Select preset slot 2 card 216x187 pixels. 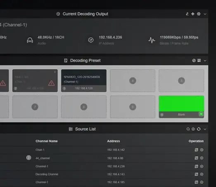(35, 80)
